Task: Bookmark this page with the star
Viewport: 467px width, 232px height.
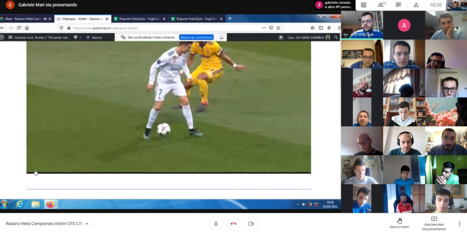Action: [278, 28]
